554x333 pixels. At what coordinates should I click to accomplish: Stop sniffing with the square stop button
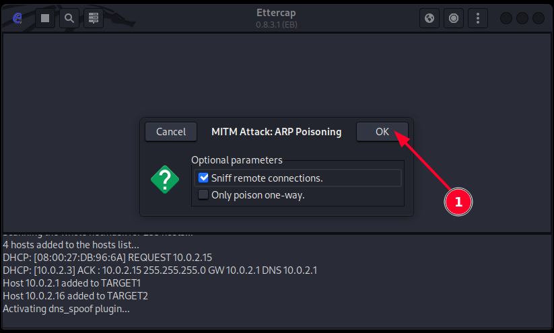pos(45,18)
